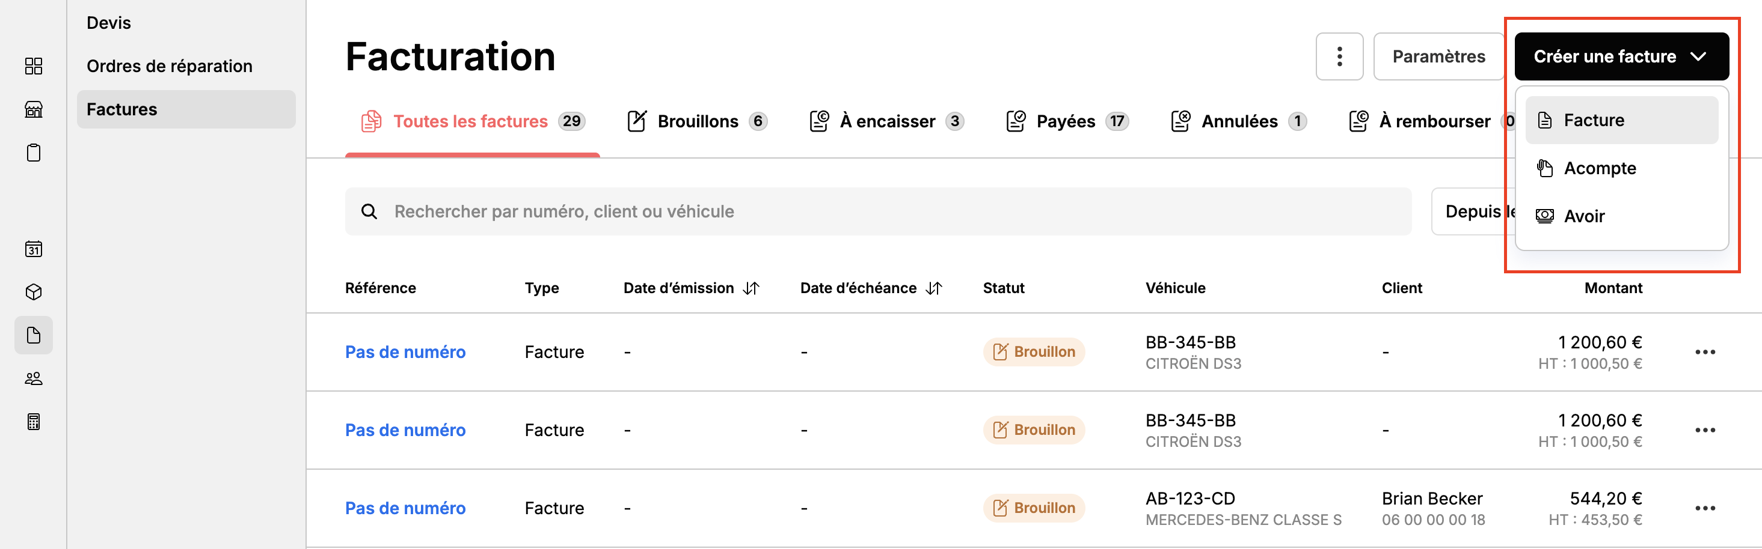Choose Avoir in the create menu

(x=1621, y=216)
